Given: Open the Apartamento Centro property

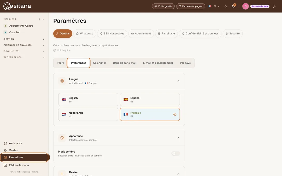Looking at the screenshot, I should coord(21,26).
